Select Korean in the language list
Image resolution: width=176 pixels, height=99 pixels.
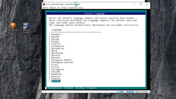tap(55, 39)
